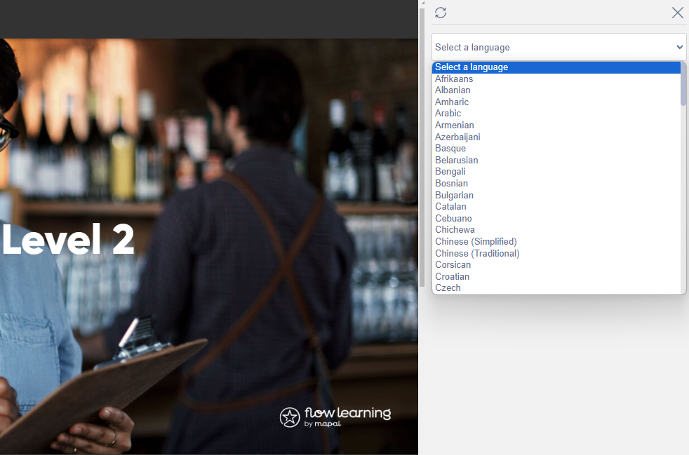Open the Select a language dropdown

pos(559,47)
